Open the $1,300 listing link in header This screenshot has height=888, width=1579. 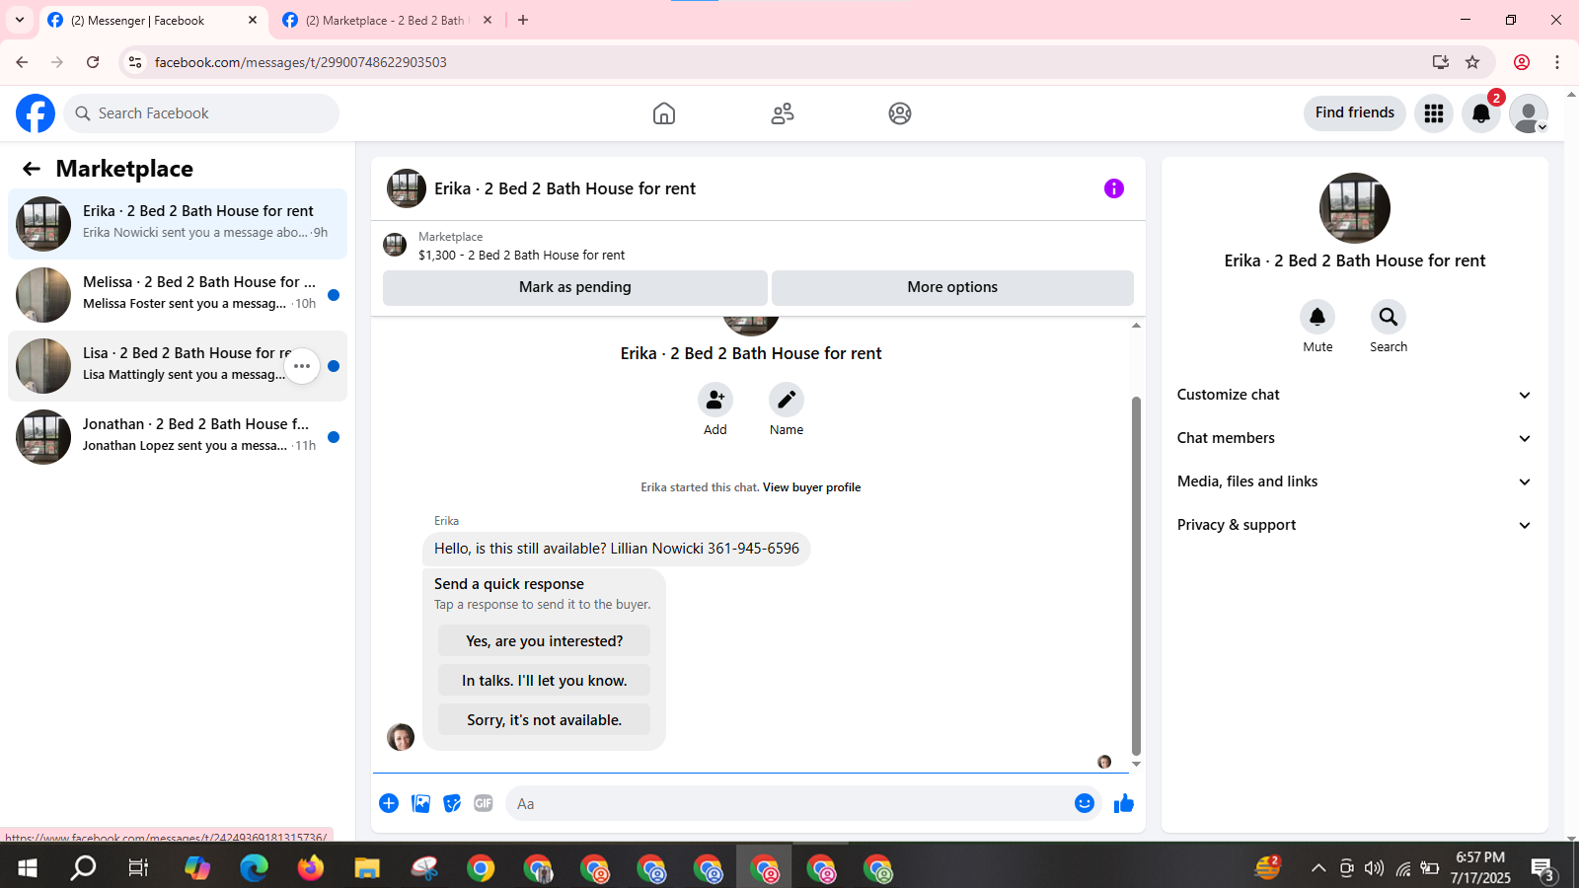521,255
